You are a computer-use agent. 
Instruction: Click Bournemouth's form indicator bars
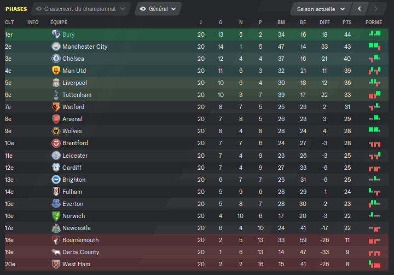pyautogui.click(x=374, y=241)
